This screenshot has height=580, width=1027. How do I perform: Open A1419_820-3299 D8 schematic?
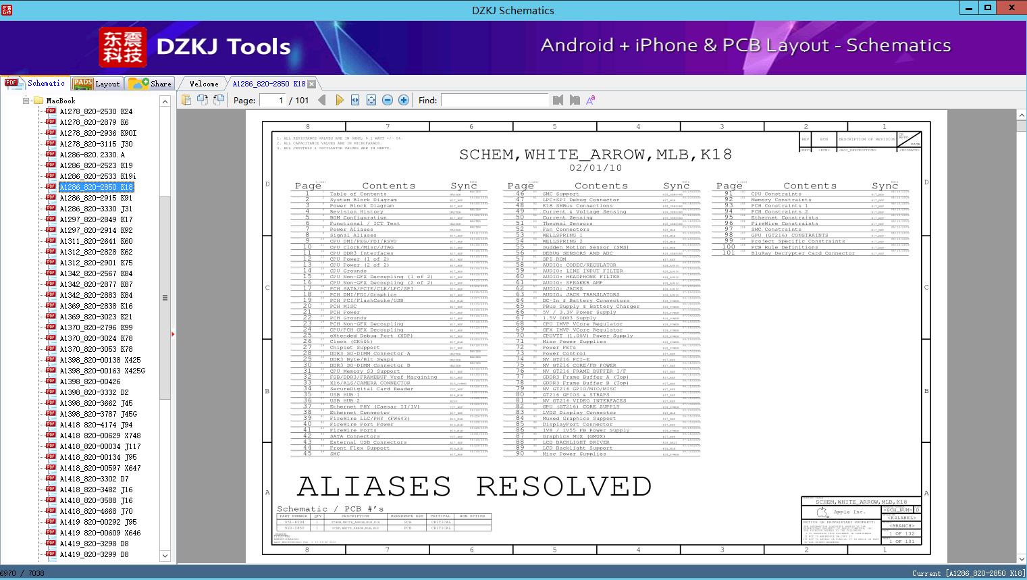(x=94, y=554)
